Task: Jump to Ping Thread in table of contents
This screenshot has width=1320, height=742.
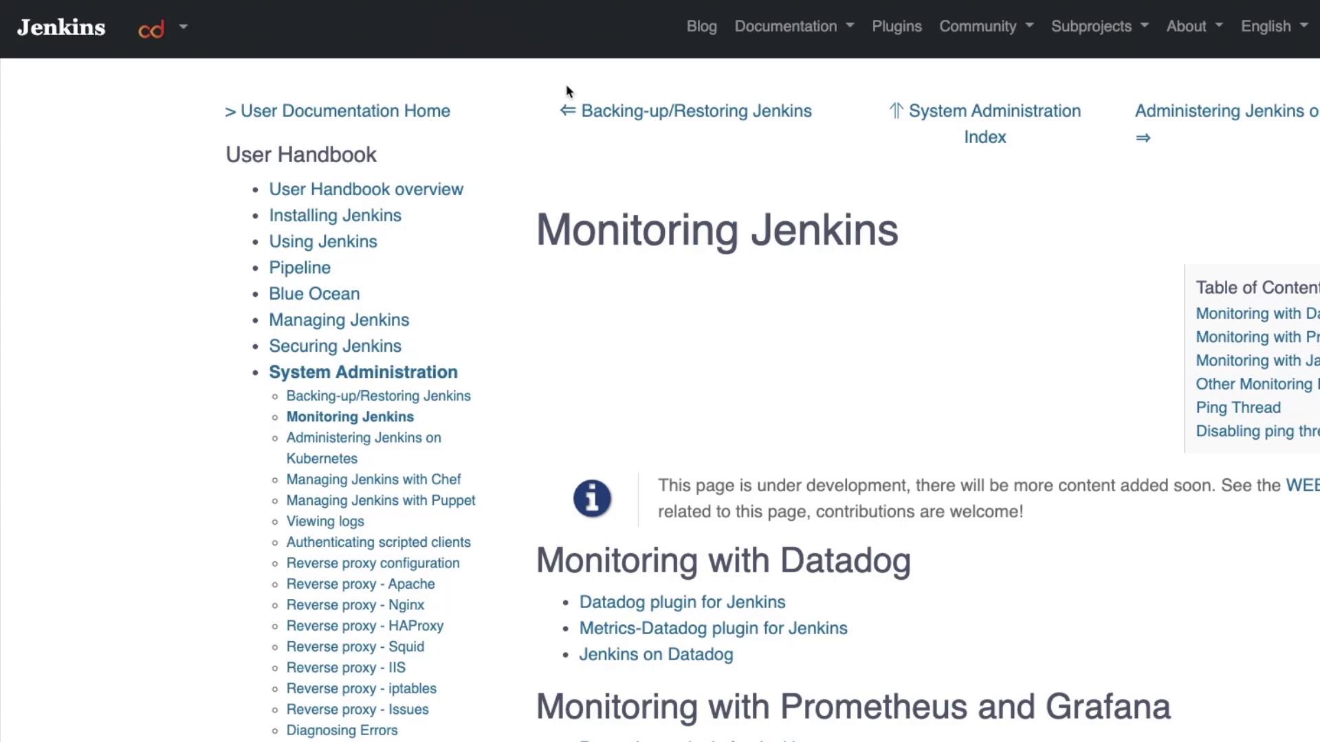Action: 1237,407
